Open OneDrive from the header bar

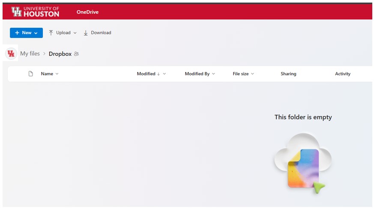[87, 12]
